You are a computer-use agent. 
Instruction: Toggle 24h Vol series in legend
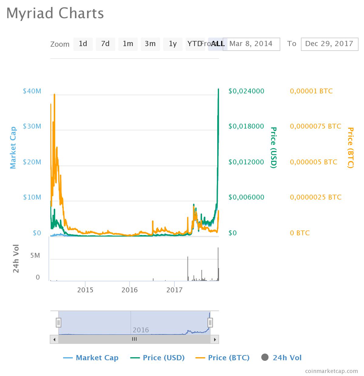281,358
